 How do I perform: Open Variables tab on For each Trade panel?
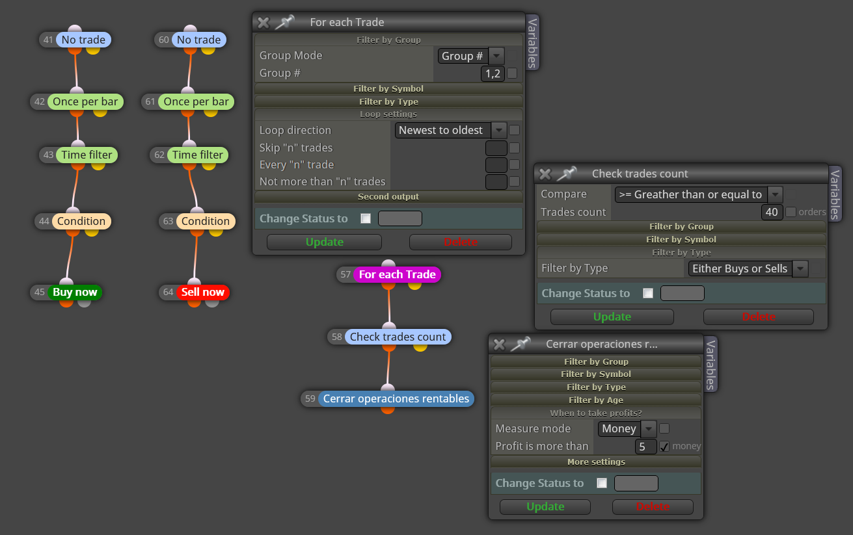tap(532, 43)
